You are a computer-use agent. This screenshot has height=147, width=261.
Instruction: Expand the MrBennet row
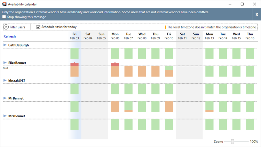tap(5, 98)
